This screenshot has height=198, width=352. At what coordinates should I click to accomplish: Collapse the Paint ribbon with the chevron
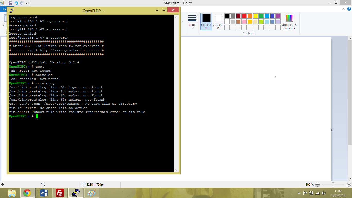click(343, 9)
